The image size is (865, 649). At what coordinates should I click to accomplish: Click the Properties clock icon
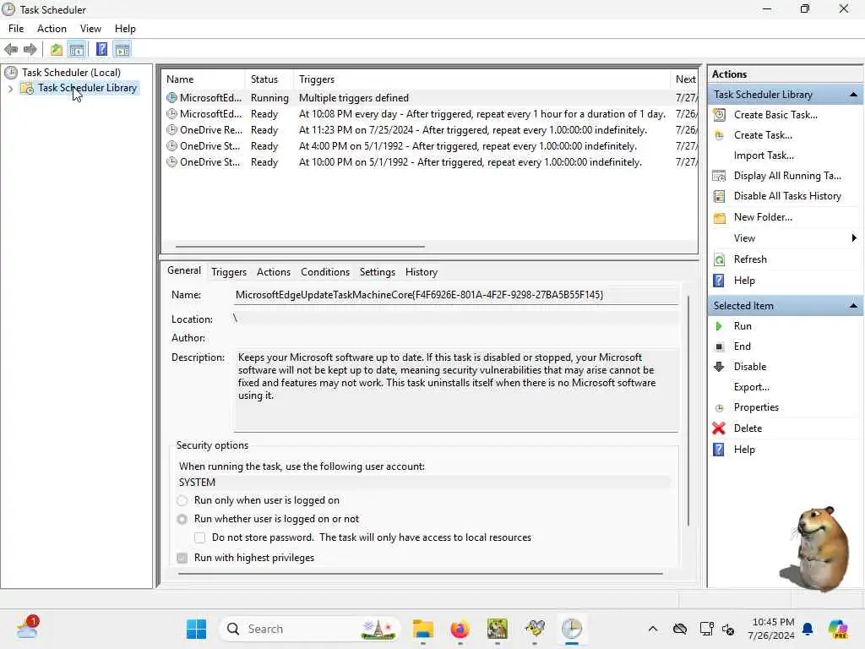click(720, 408)
